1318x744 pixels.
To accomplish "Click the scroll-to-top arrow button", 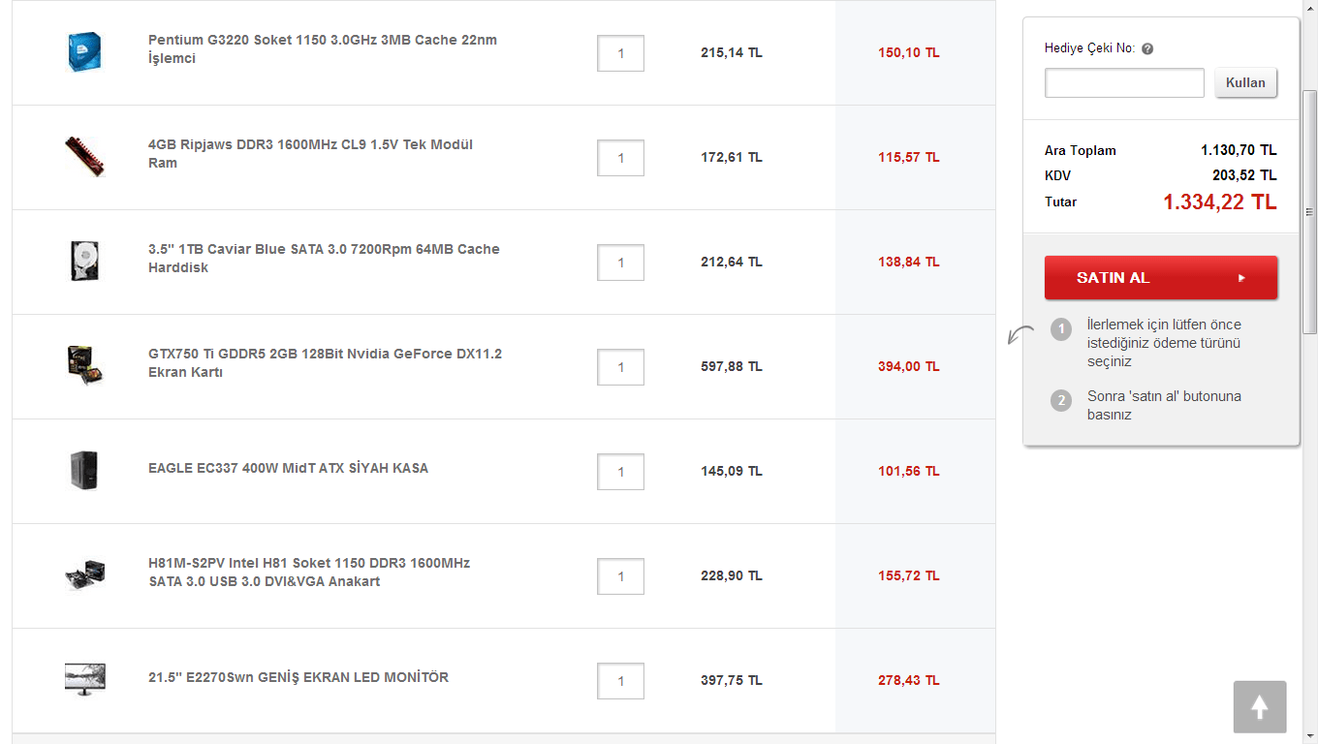I will pos(1260,707).
